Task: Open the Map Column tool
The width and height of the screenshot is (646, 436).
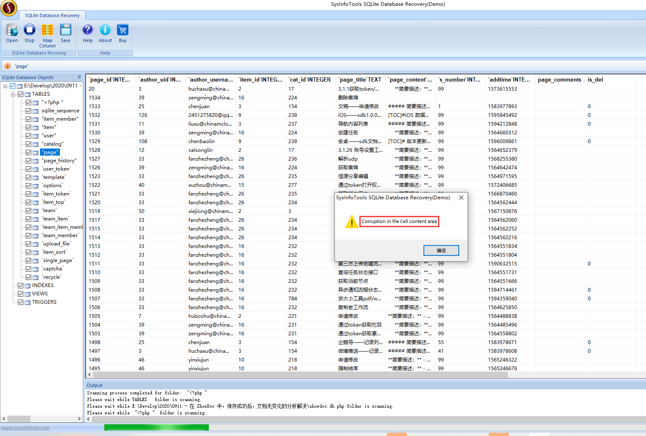Action: 47,33
